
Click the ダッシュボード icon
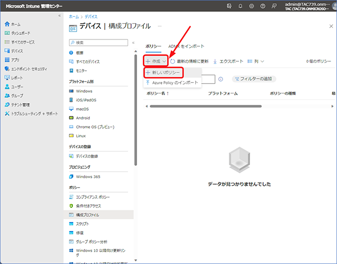pyautogui.click(x=7, y=33)
